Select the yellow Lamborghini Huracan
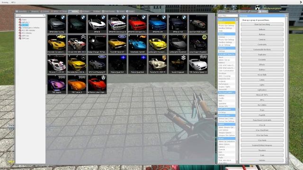 click(158, 44)
